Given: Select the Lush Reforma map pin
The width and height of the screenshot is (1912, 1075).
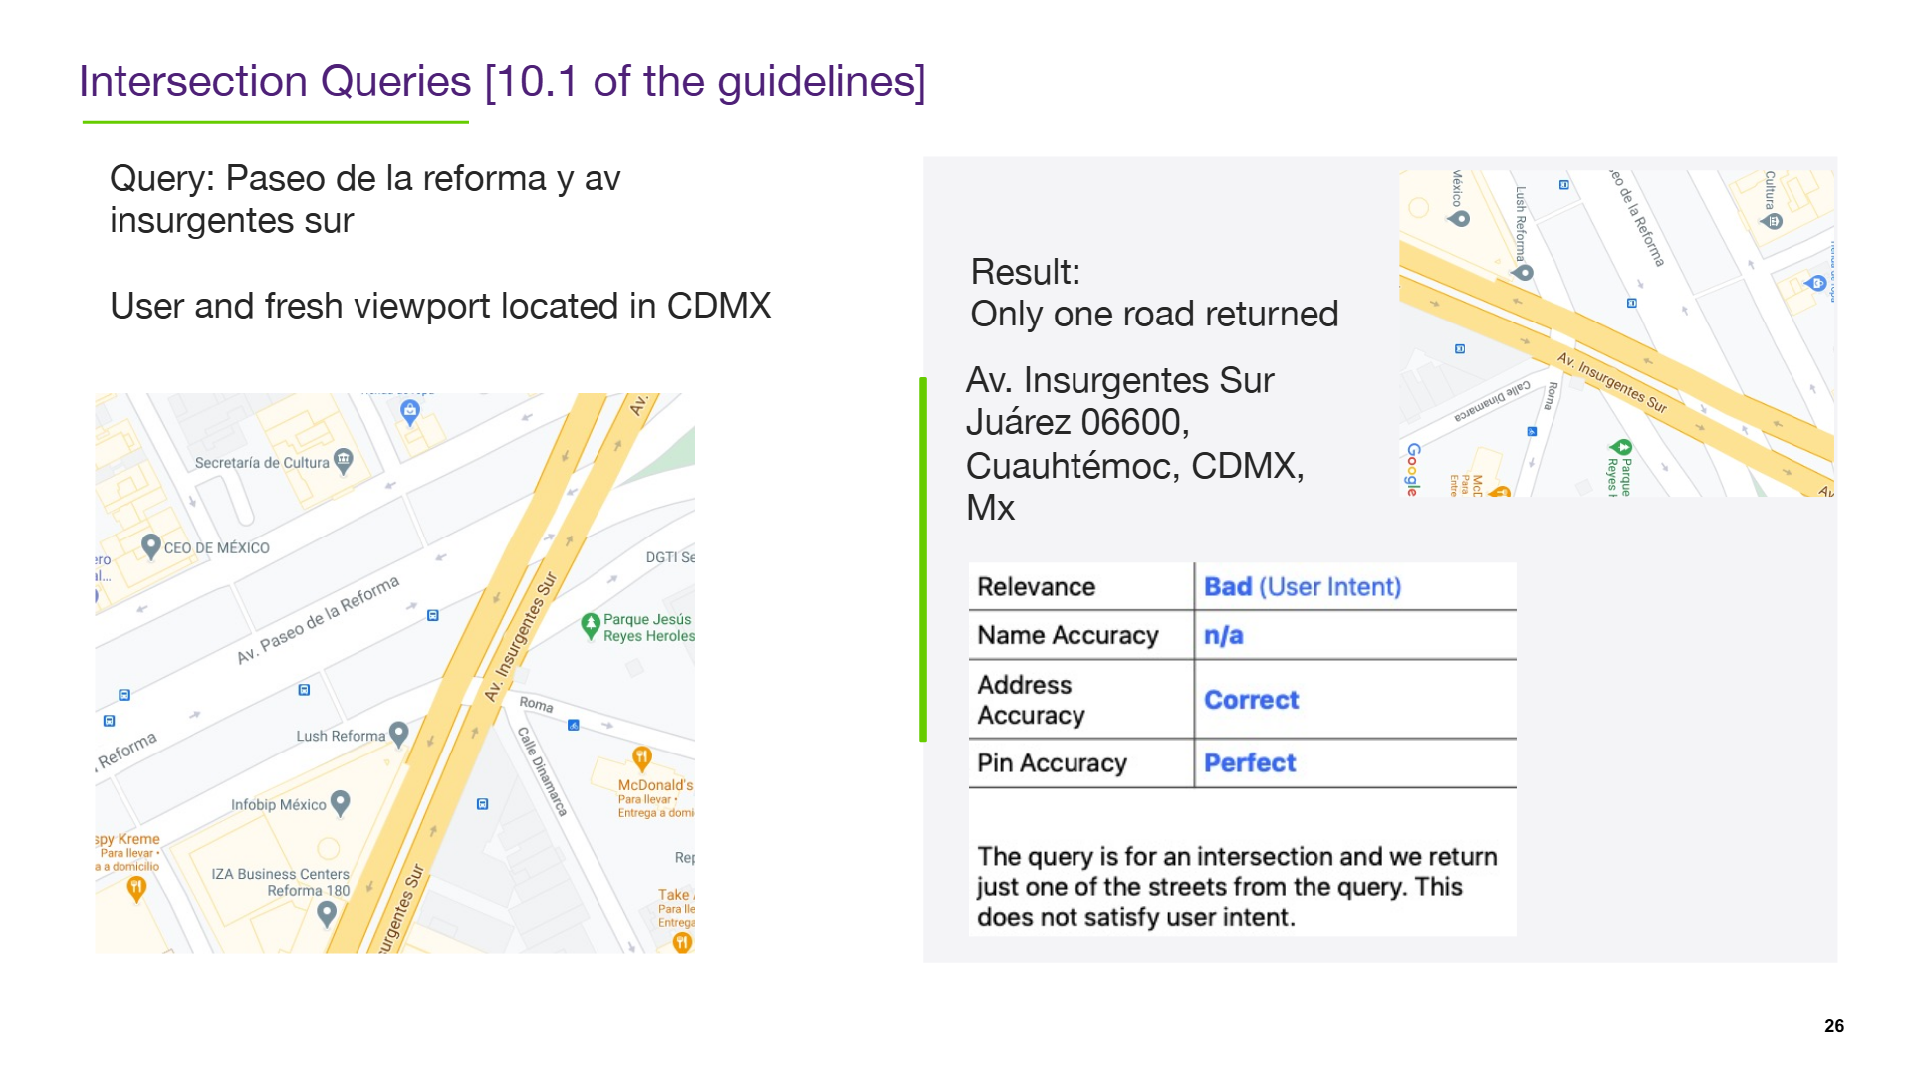Looking at the screenshot, I should (399, 735).
